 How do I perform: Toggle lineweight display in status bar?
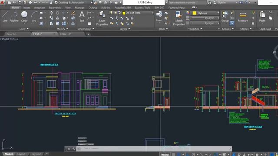(224, 154)
